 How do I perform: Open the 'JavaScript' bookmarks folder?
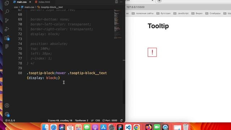pos(181,13)
